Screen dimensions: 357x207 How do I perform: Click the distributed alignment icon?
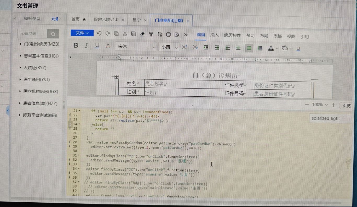[260, 48]
